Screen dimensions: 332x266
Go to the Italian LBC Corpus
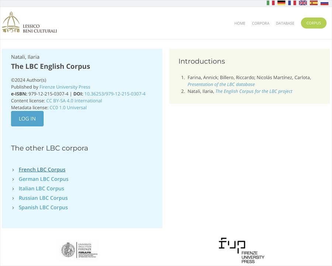pos(41,188)
